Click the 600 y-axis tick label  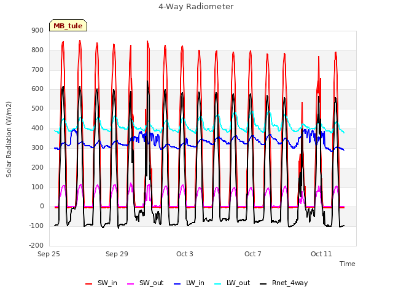[37, 89]
